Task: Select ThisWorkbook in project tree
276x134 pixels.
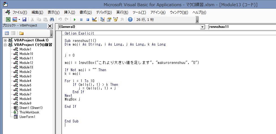Action: 29,112
